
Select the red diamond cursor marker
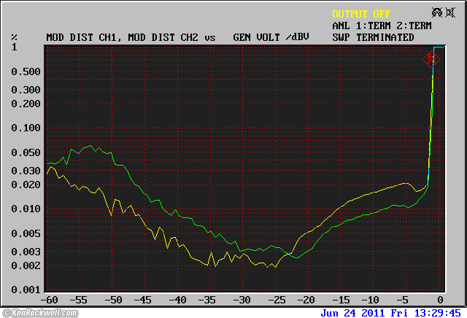[x=431, y=59]
